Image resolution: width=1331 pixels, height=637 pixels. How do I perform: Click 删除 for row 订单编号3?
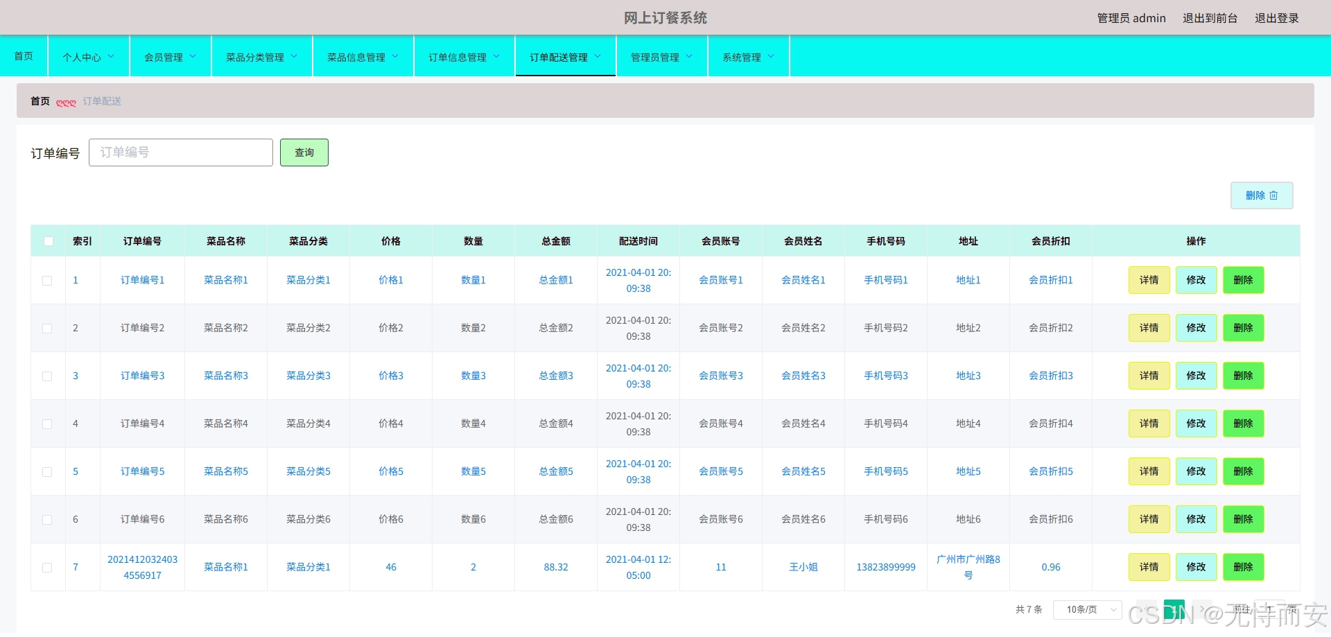(1244, 376)
